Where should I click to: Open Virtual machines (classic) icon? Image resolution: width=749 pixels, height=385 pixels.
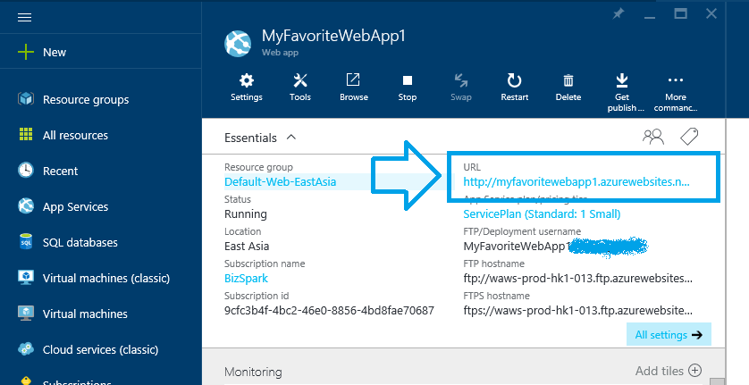(26, 277)
